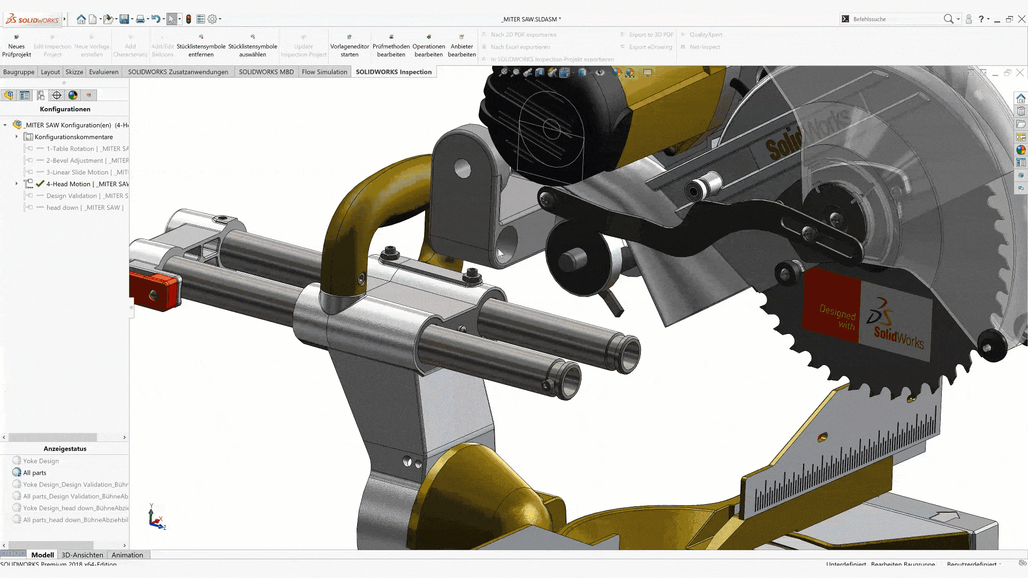Select the Yoke Design display state
The height and width of the screenshot is (578, 1028).
(41, 461)
